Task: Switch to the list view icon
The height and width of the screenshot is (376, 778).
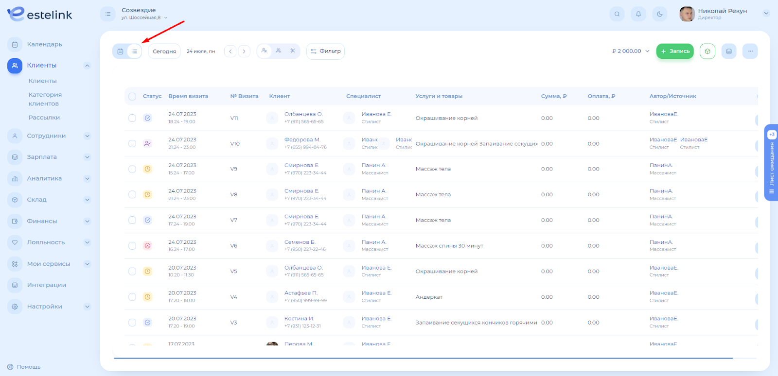Action: point(135,51)
